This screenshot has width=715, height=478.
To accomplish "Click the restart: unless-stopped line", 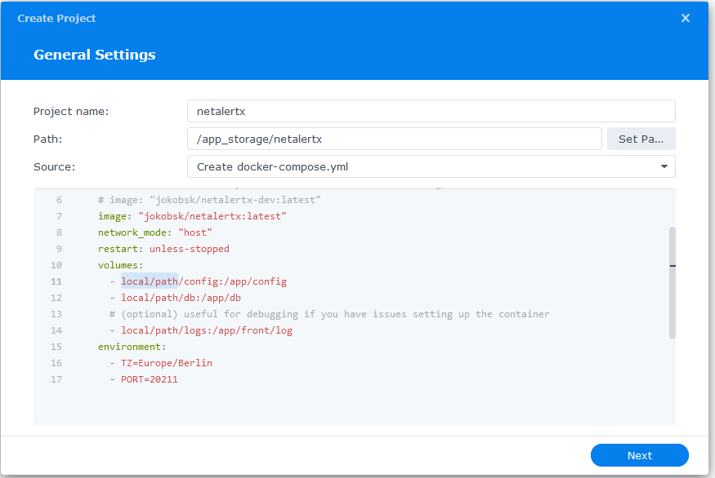I will (163, 249).
